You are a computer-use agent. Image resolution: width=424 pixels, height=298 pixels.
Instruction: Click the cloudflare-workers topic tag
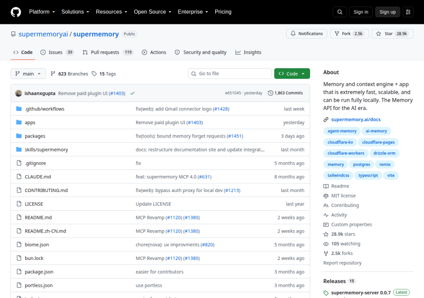pos(346,153)
